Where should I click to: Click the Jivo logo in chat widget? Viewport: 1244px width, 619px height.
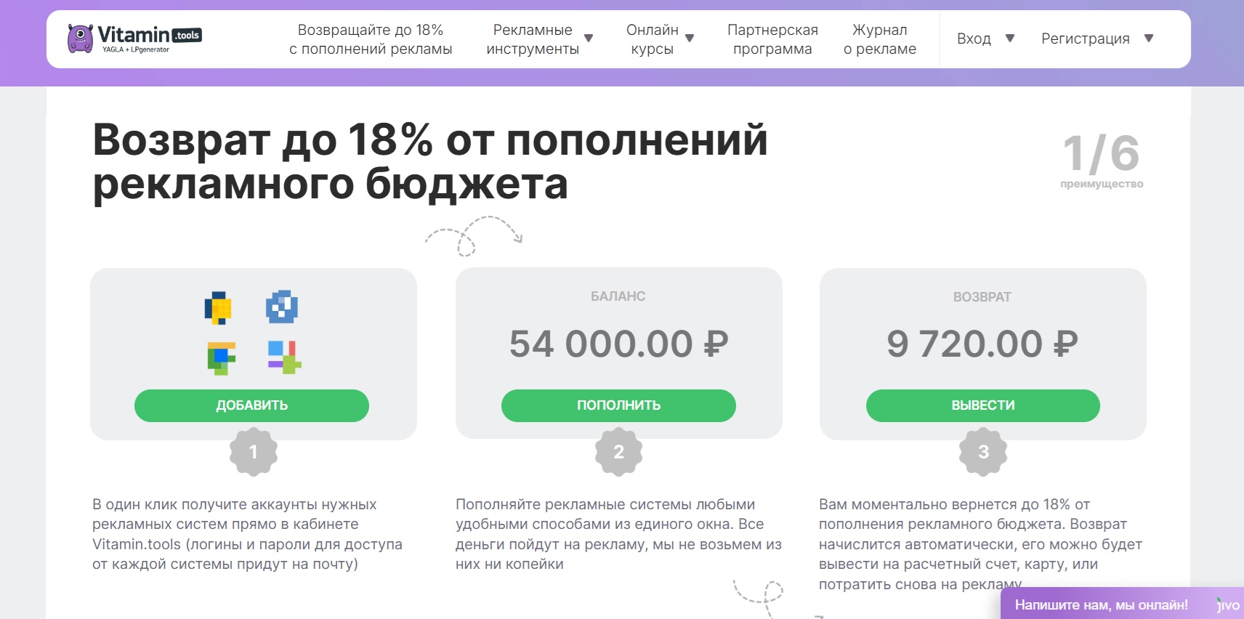[1227, 604]
